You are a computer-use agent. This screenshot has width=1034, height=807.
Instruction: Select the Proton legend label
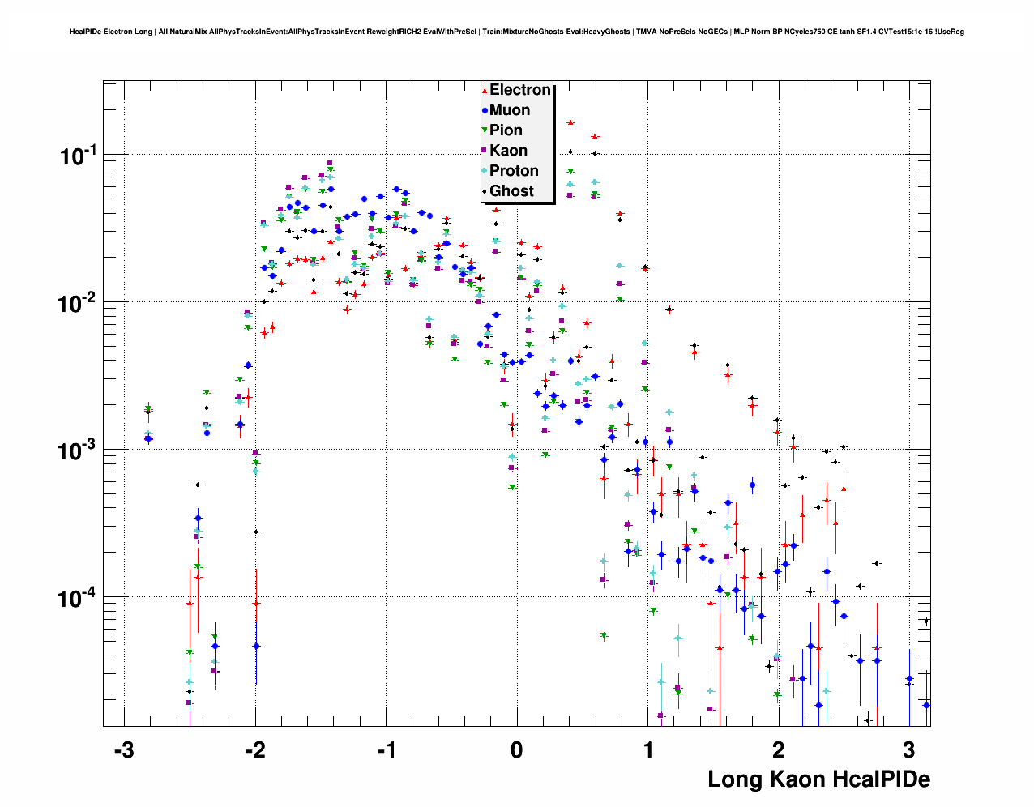tap(514, 171)
